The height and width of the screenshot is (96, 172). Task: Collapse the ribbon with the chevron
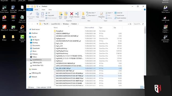(x=142, y=10)
